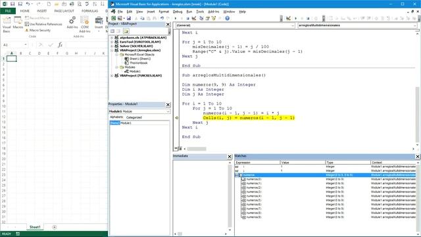This screenshot has height=237, width=421.
Task: Click code editor horizontal scrollbar thumb
Action: tap(197, 149)
